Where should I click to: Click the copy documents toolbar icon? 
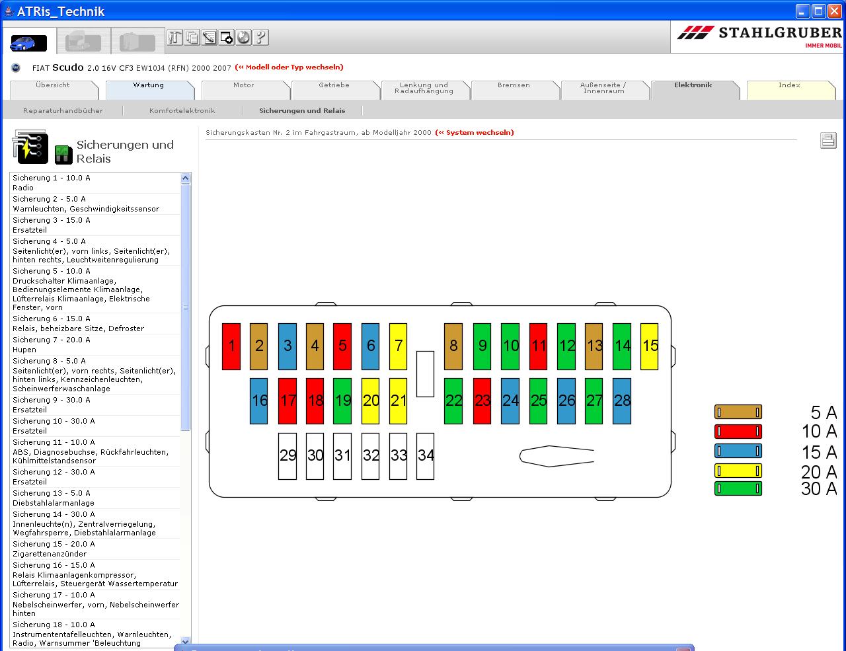click(x=192, y=38)
